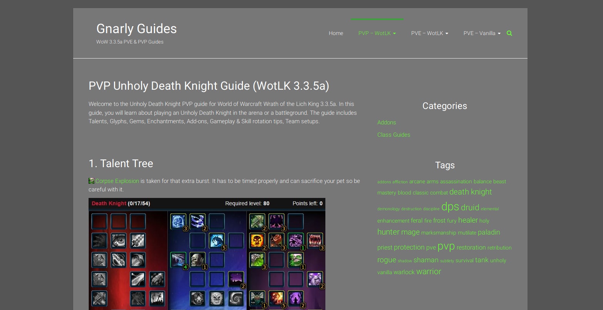603x310 pixels.
Task: Select the dark purple flames talent, rank 3
Action: pos(276,221)
